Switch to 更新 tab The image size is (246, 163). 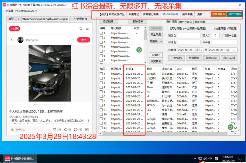click(x=200, y=14)
